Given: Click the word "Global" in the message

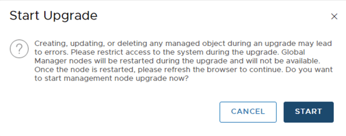Looking at the screenshot, I should pos(294,52).
